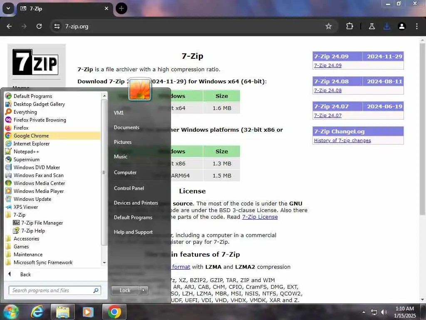Open Windows Media Player taskbar icon

pyautogui.click(x=88, y=312)
